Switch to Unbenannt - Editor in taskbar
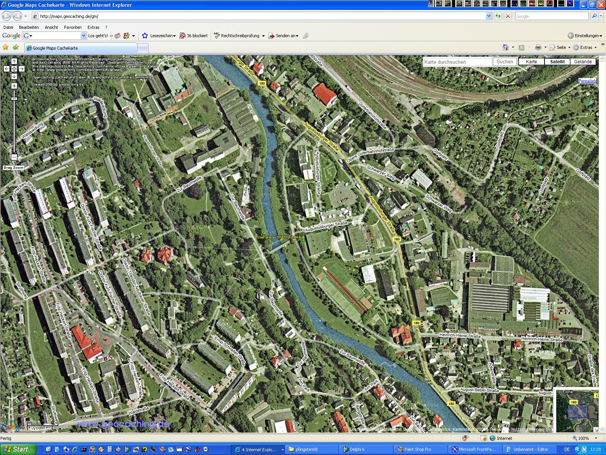The image size is (606, 455). pyautogui.click(x=529, y=449)
